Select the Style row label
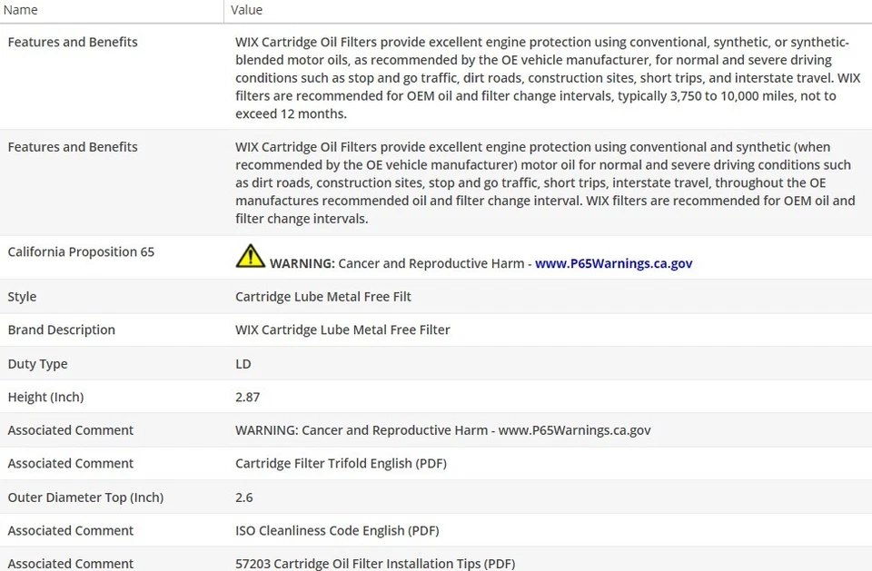The height and width of the screenshot is (571, 872). 22,297
